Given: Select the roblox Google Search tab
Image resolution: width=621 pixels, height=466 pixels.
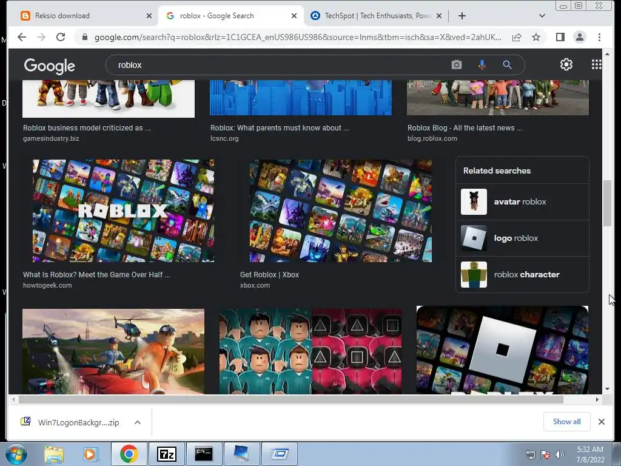Looking at the screenshot, I should pos(230,16).
